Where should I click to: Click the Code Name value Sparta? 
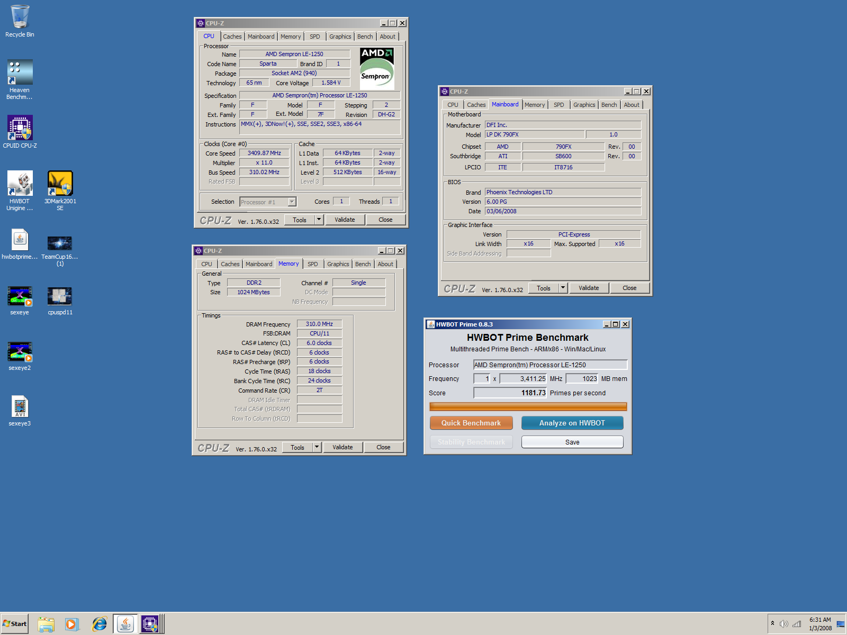pos(268,63)
